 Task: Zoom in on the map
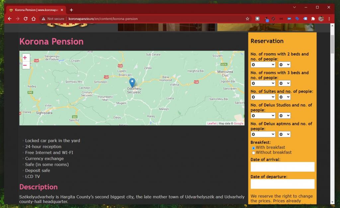coord(25,58)
